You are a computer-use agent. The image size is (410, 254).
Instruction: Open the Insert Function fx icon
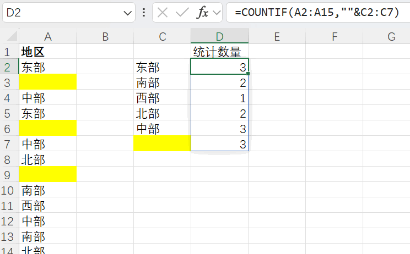[x=202, y=12]
